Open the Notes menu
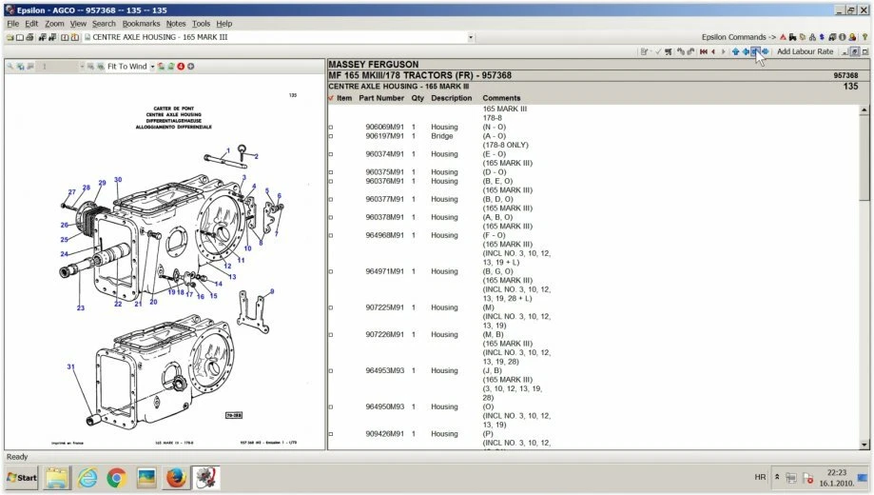 click(x=176, y=24)
